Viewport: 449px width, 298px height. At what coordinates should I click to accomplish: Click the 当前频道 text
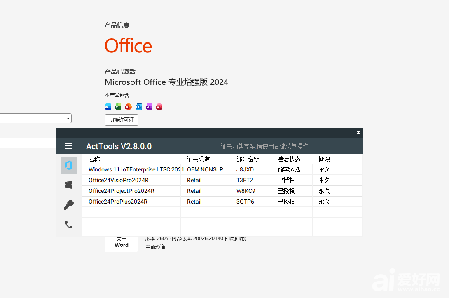point(155,247)
